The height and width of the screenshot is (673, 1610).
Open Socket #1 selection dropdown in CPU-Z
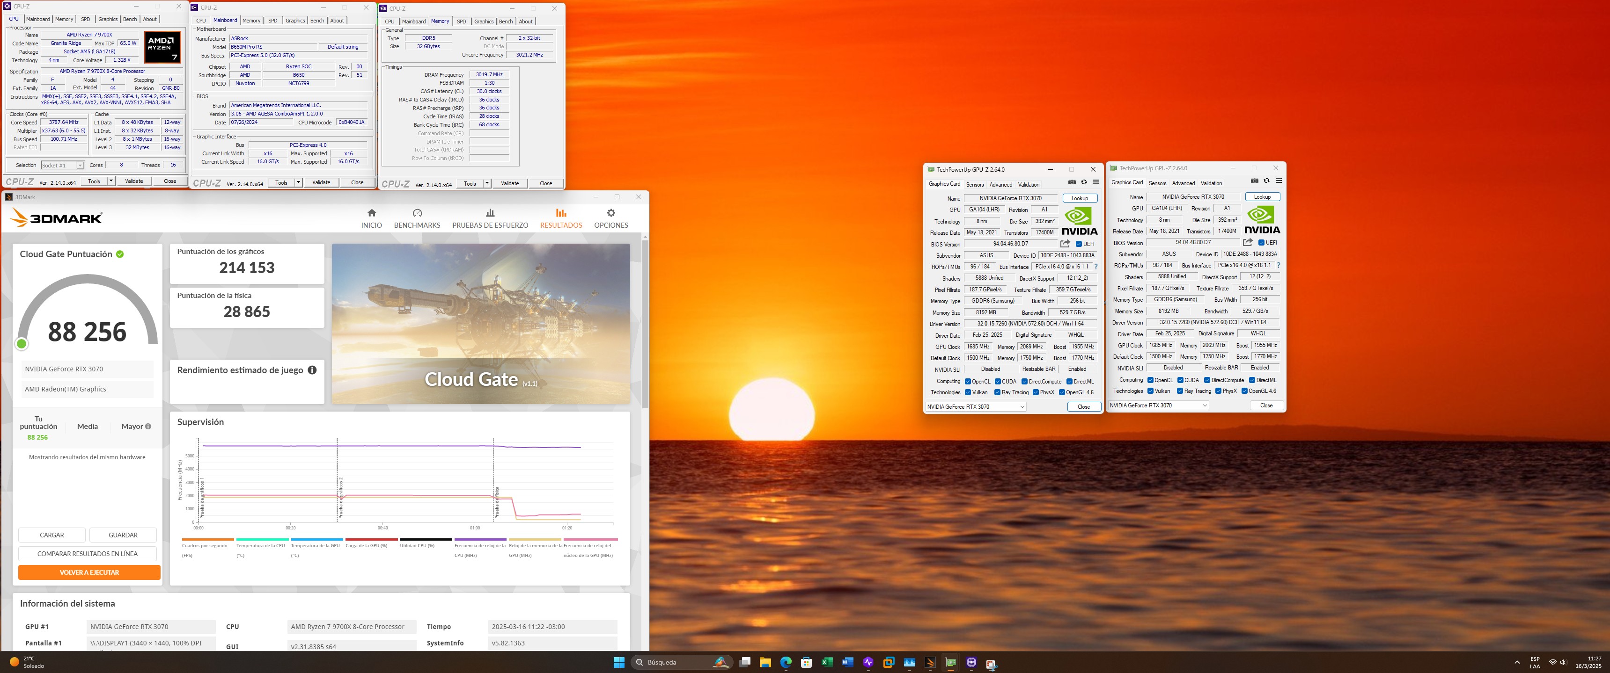point(62,166)
